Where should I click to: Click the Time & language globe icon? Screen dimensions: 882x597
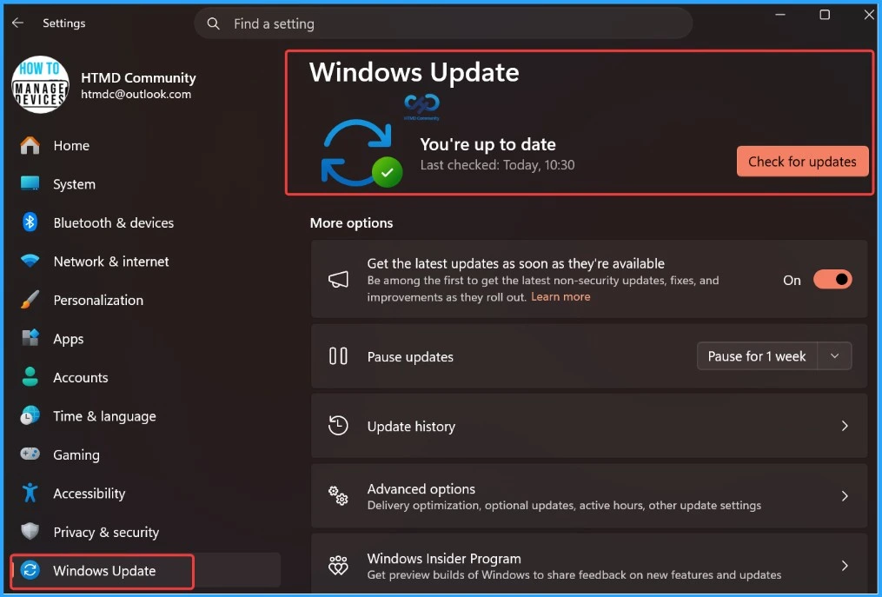(x=30, y=416)
